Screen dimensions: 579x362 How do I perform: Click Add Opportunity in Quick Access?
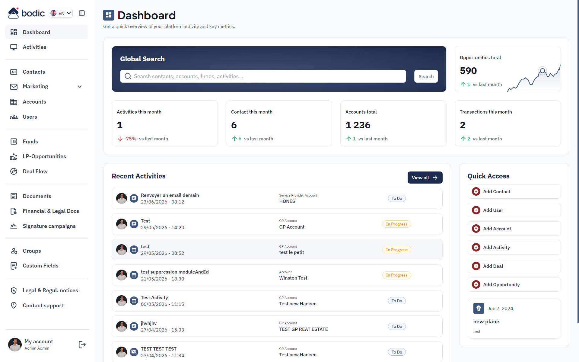[514, 284]
